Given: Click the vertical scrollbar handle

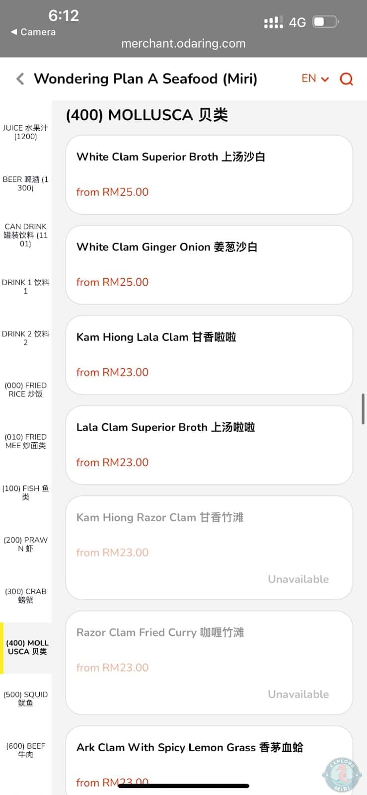Looking at the screenshot, I should (364, 409).
